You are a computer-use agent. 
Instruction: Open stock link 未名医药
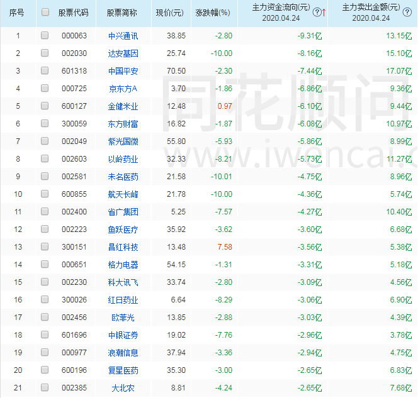[x=123, y=177]
